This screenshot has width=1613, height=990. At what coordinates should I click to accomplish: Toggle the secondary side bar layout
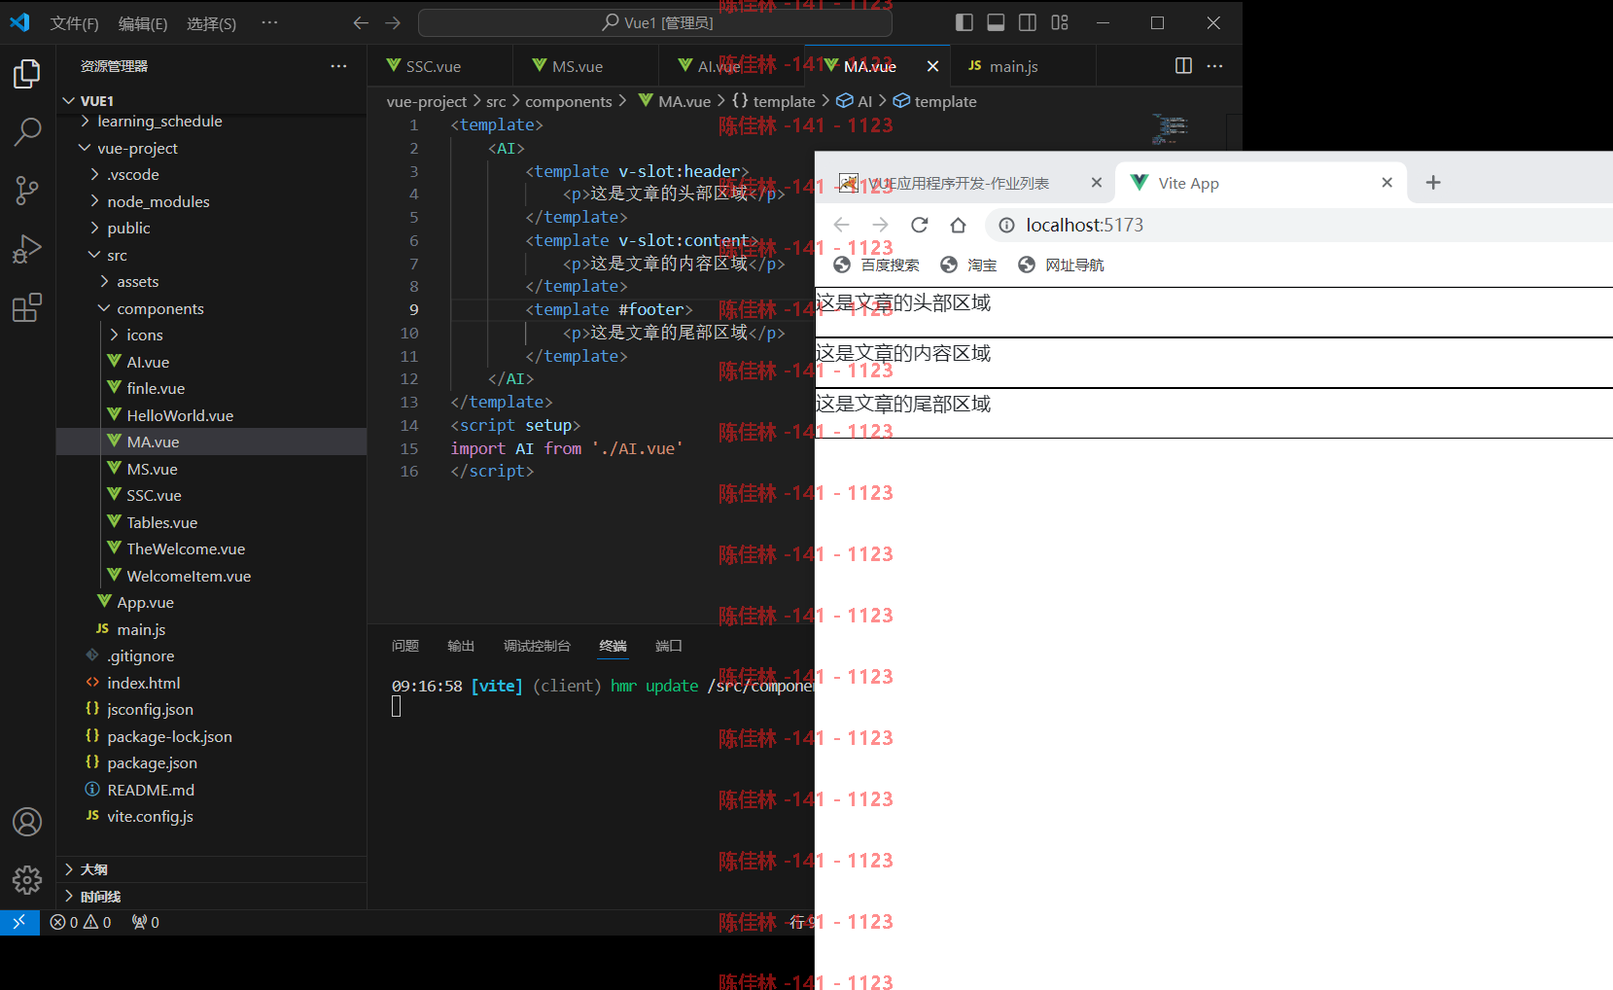coord(1028,22)
